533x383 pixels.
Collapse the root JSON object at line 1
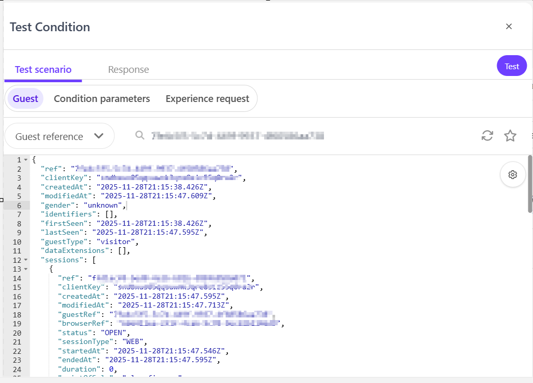coord(26,160)
